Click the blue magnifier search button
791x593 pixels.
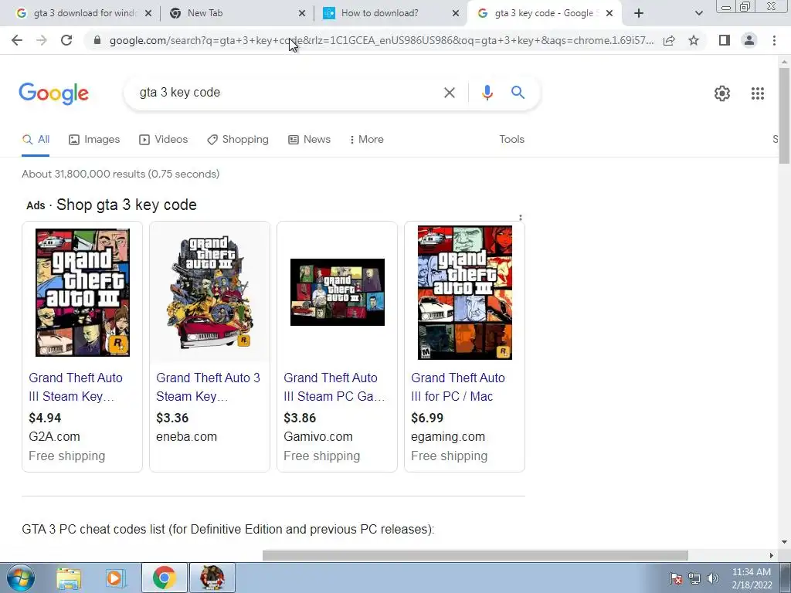tap(518, 93)
